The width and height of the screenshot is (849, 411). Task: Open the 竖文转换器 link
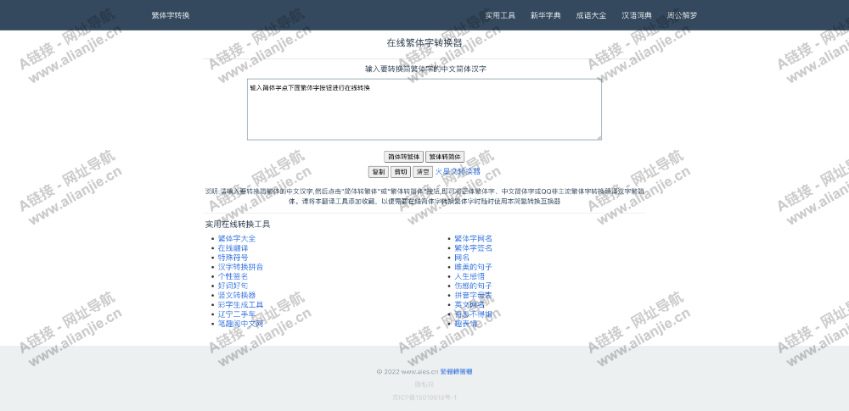(236, 296)
